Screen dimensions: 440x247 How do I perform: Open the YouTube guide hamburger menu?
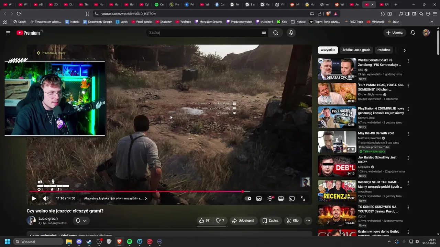(x=8, y=33)
